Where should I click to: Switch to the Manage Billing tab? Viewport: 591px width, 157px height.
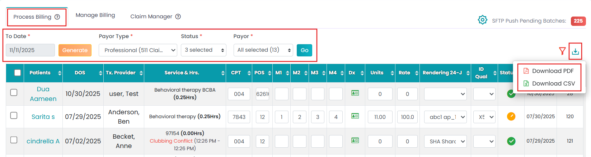tap(95, 15)
